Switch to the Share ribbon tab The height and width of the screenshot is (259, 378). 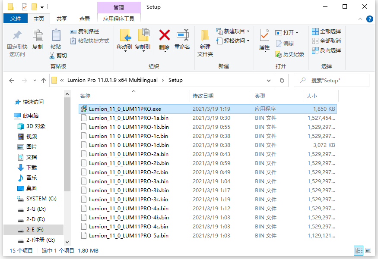point(62,19)
